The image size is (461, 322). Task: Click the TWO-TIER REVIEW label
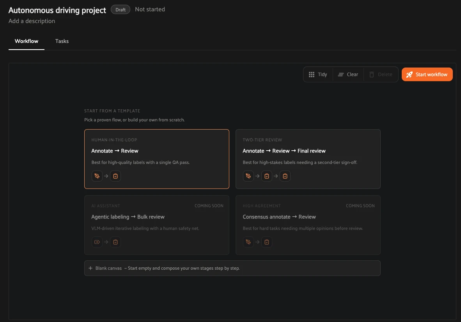coord(262,140)
